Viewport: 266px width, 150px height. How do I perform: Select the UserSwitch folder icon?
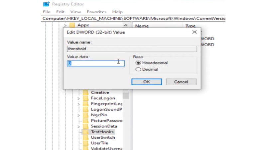click(x=86, y=137)
